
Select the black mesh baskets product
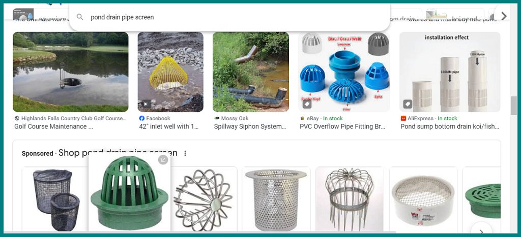tap(55, 199)
